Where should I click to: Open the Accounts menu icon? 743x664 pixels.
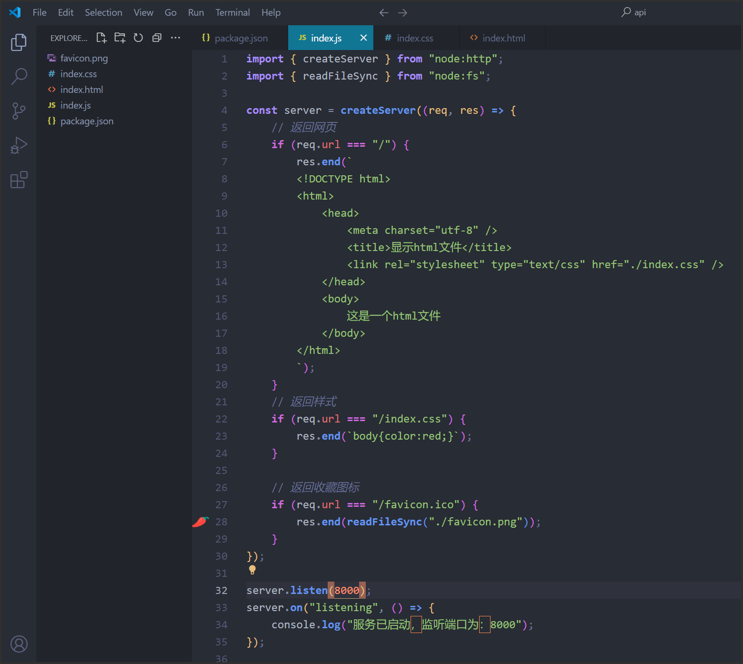pos(19,644)
